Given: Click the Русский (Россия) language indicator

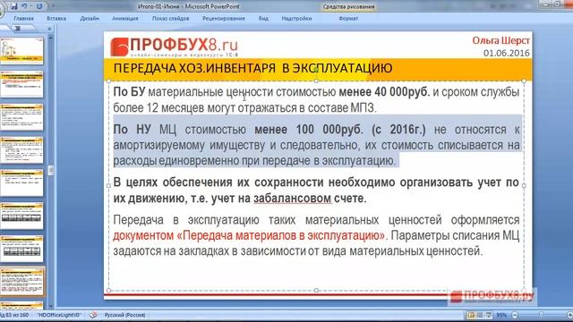Looking at the screenshot, I should pos(124,315).
